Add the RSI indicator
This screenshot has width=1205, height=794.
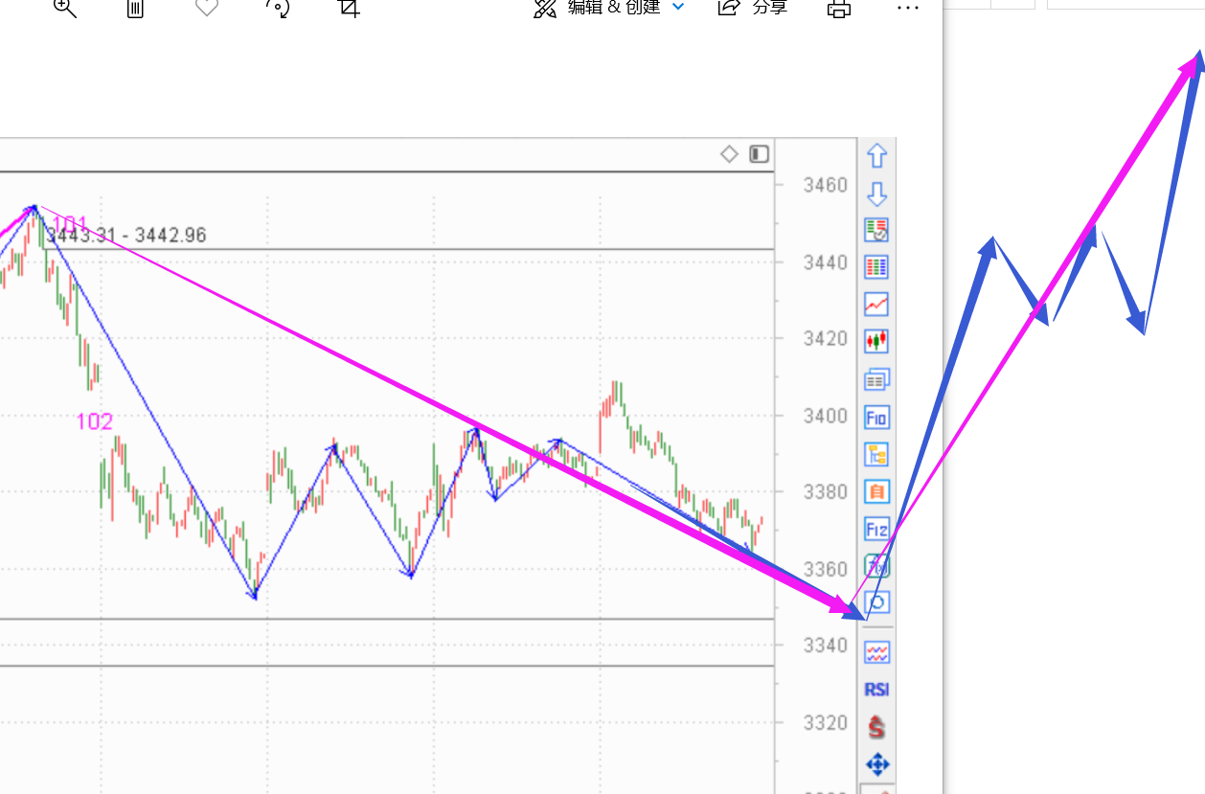point(876,690)
